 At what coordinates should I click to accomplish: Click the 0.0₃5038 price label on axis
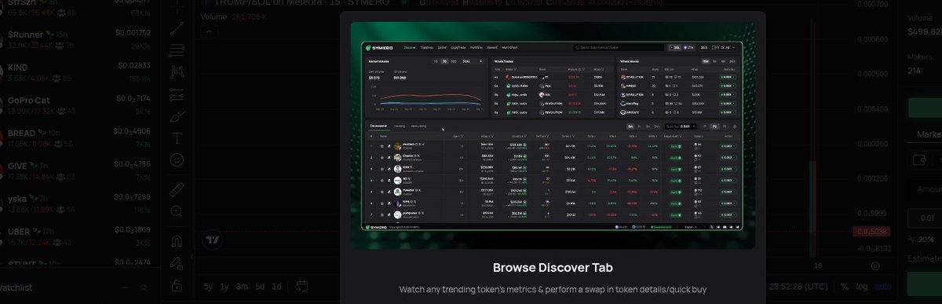(872, 232)
